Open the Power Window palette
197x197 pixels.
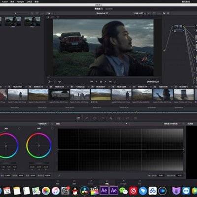(95, 118)
